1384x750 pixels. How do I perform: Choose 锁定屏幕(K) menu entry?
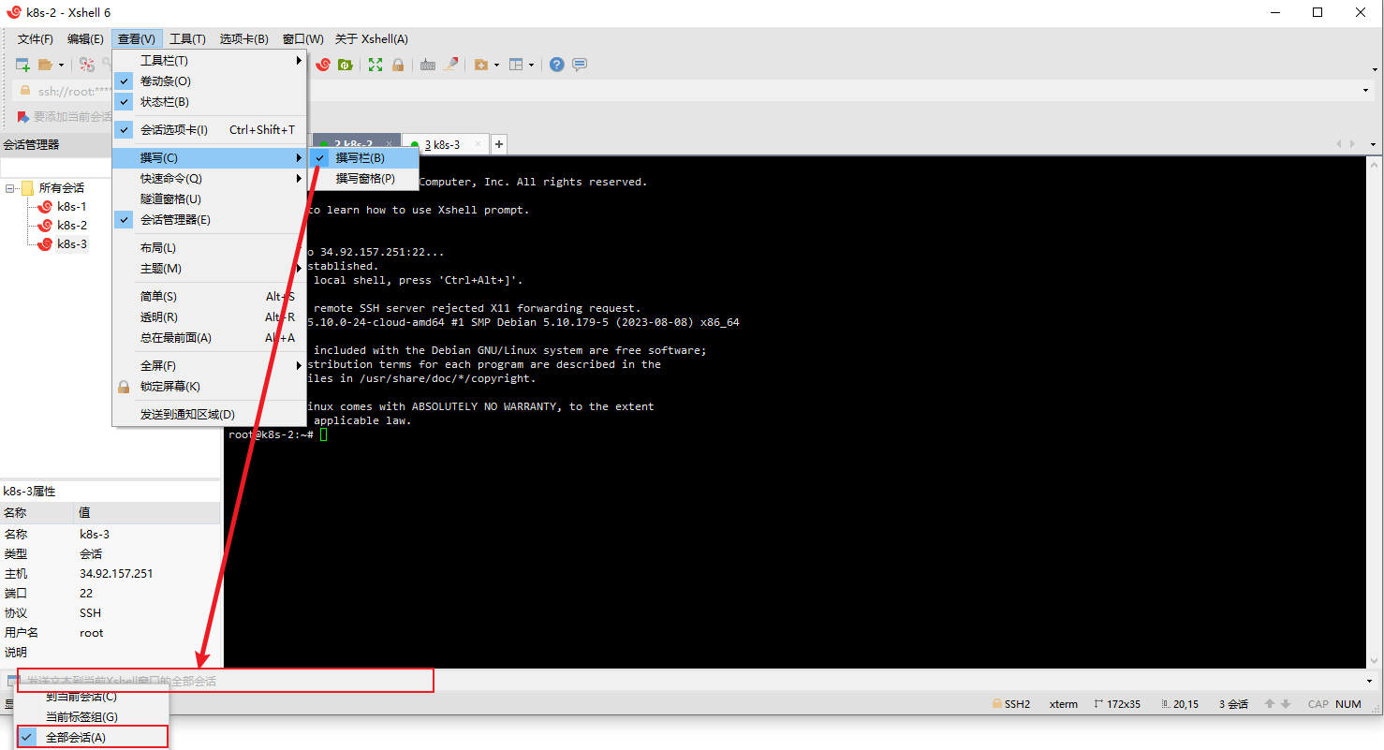[x=209, y=387]
